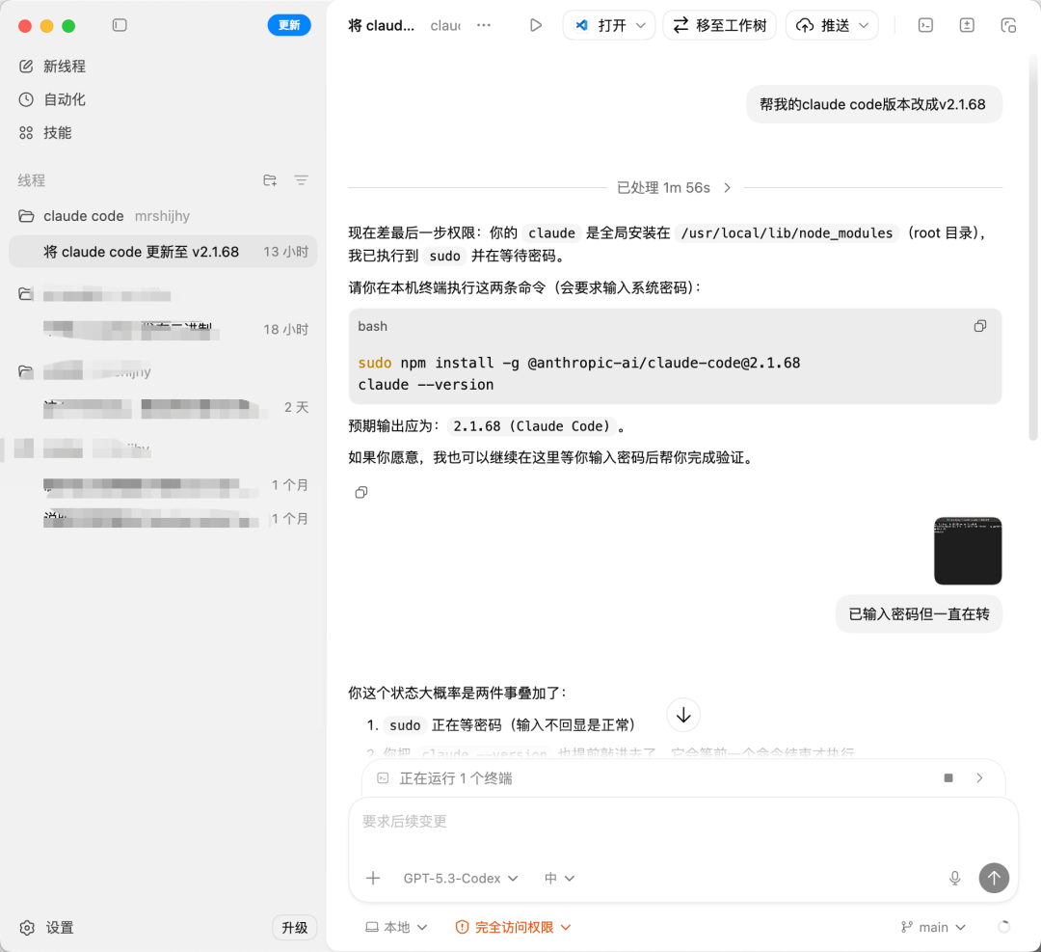Click the new folder icon above thread list
Screen dimensions: 1041x952
point(270,180)
